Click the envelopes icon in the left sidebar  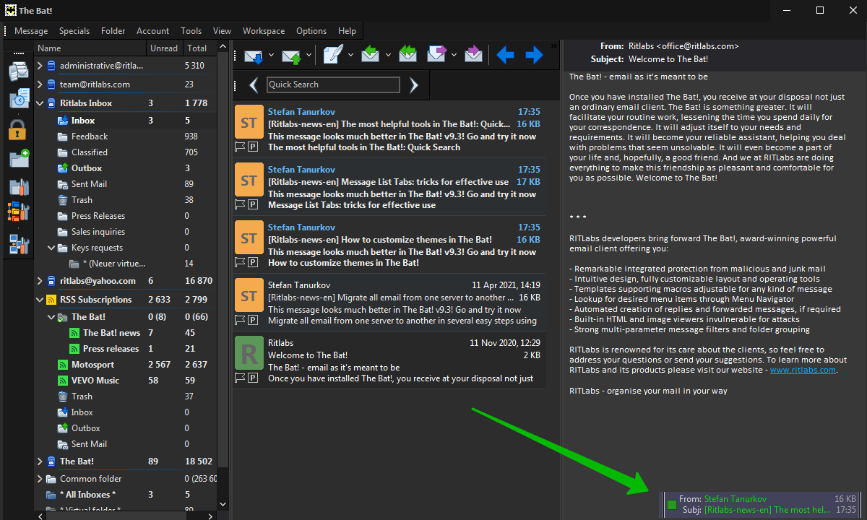[19, 71]
